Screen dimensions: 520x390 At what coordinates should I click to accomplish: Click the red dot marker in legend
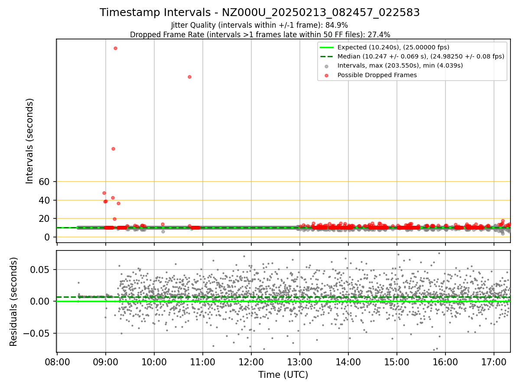coord(327,75)
